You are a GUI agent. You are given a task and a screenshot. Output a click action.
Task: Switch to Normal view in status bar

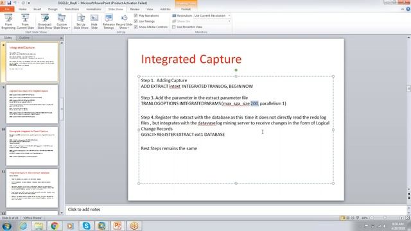[343, 218]
